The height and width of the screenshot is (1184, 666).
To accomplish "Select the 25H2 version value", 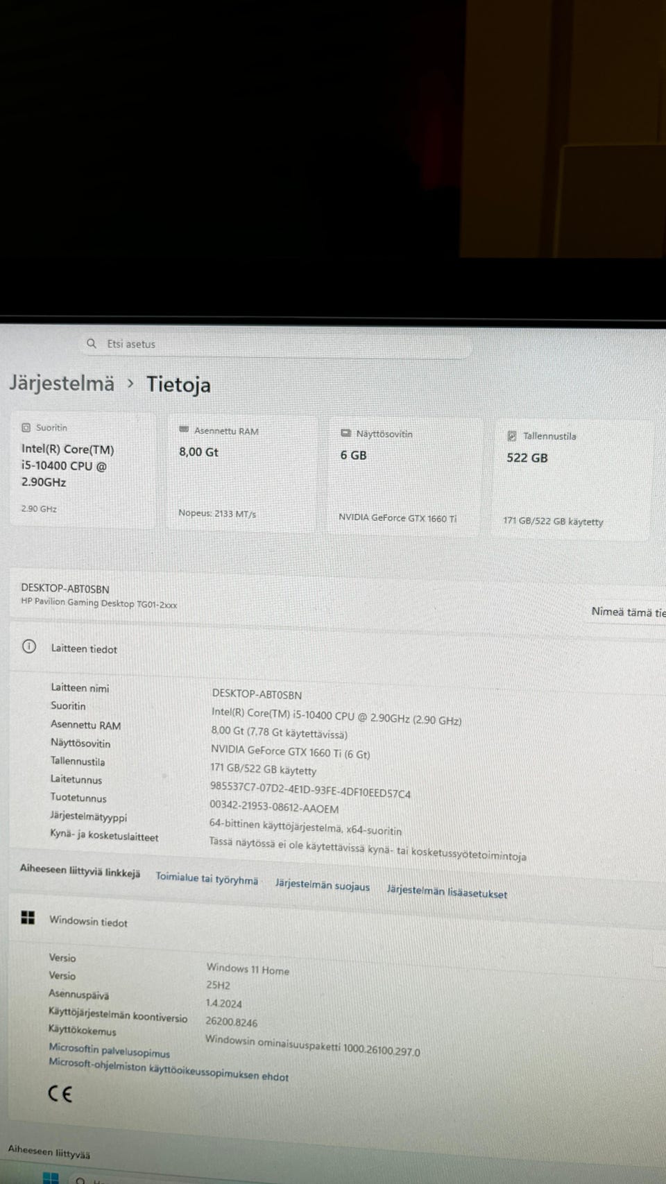I will [x=218, y=985].
